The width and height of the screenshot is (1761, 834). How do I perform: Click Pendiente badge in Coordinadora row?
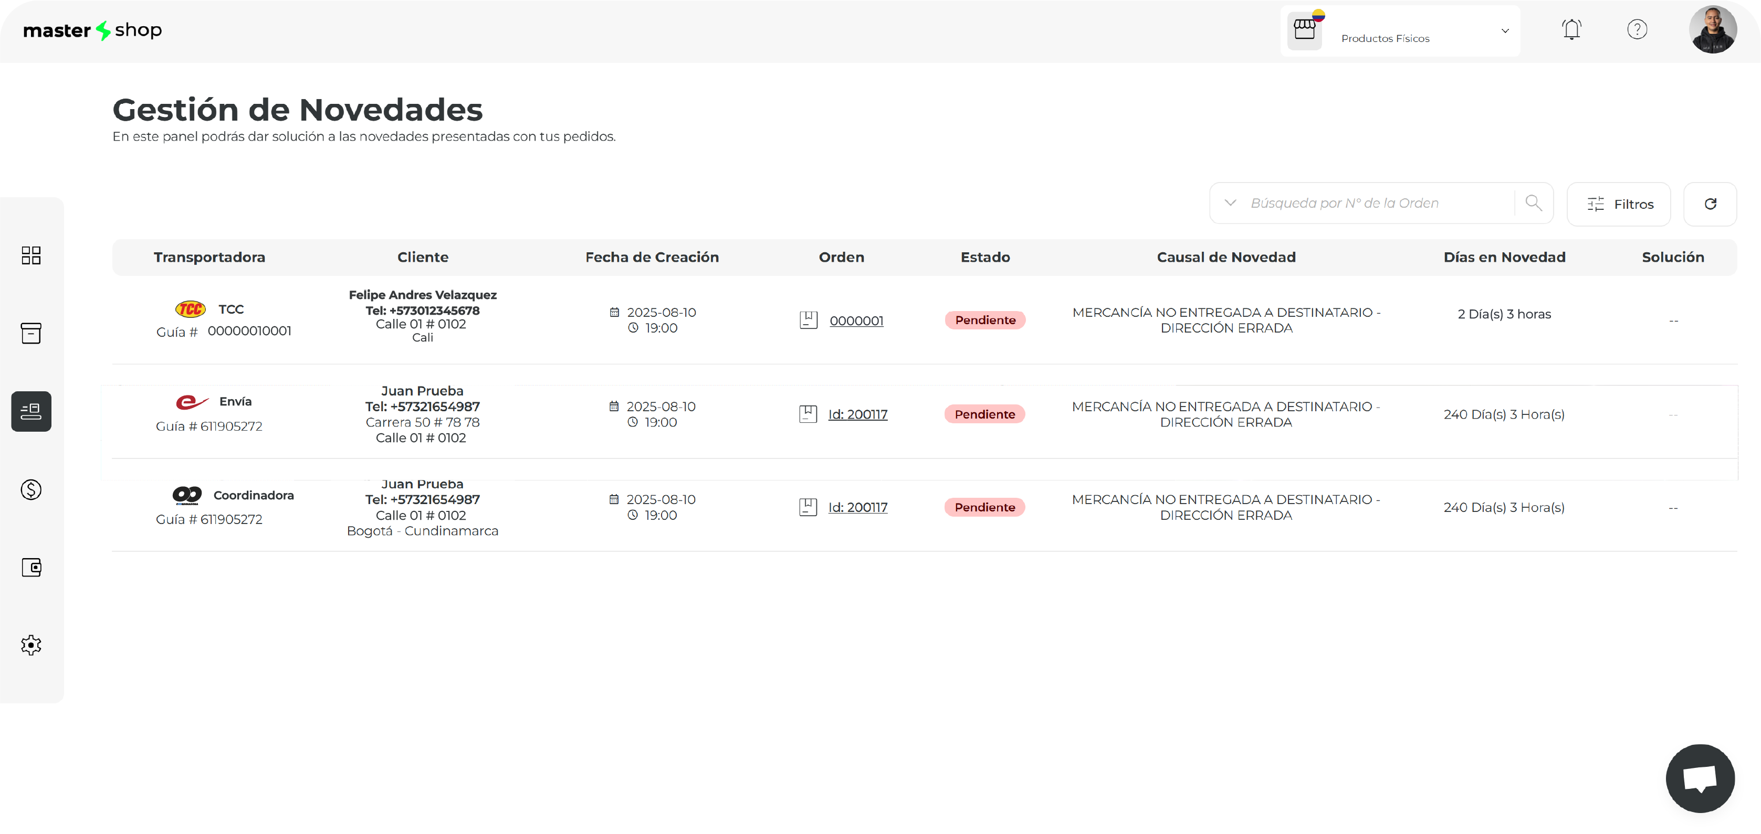click(x=984, y=507)
